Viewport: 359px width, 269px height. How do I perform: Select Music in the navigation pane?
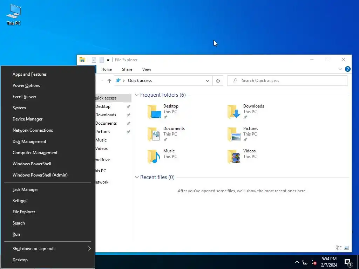coord(101,140)
